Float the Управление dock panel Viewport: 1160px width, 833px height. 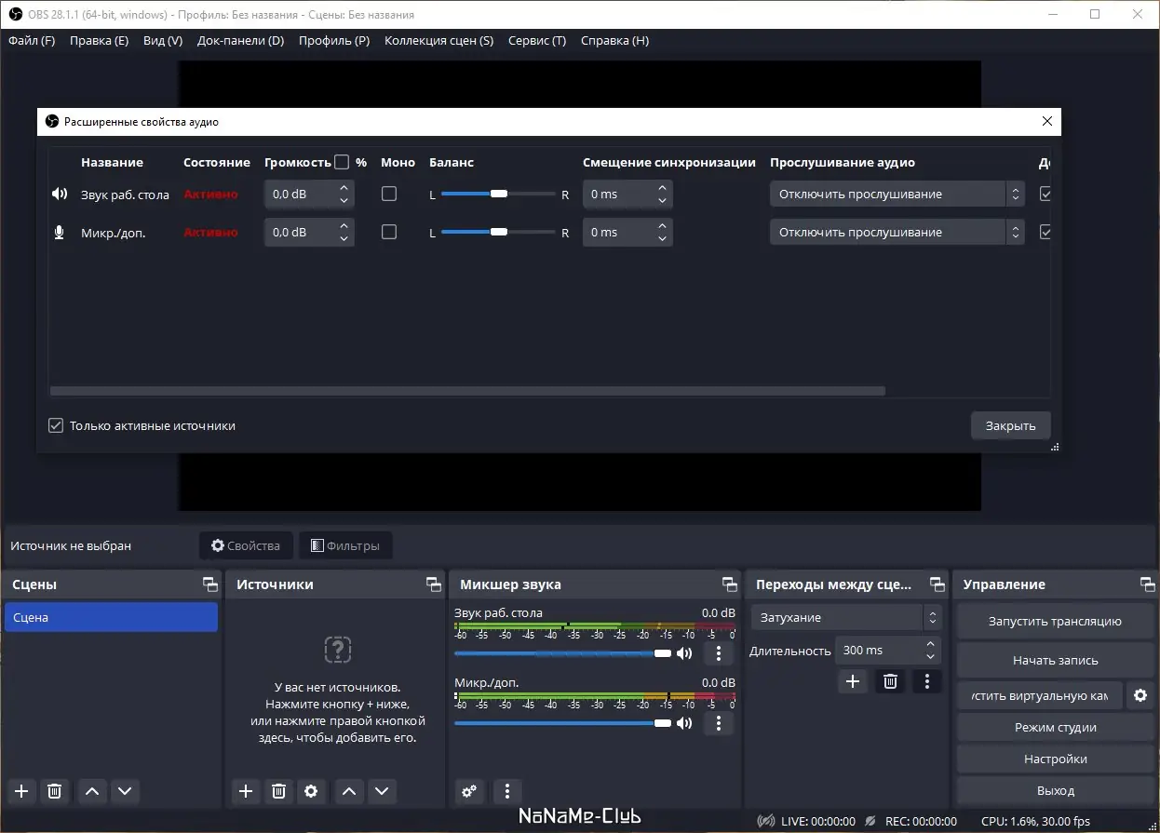[x=1147, y=584]
